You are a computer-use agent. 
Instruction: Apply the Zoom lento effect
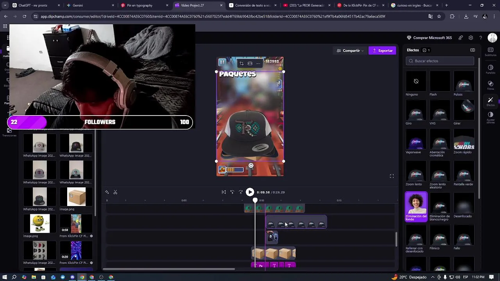416,173
